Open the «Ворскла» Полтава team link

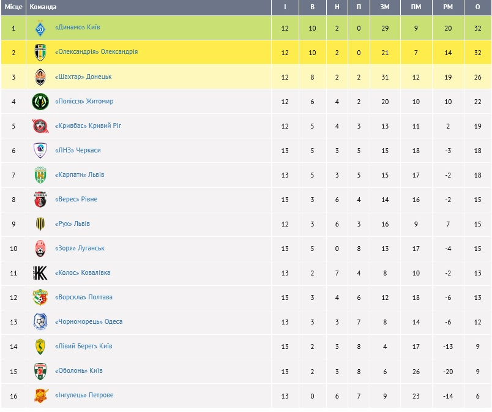[84, 297]
